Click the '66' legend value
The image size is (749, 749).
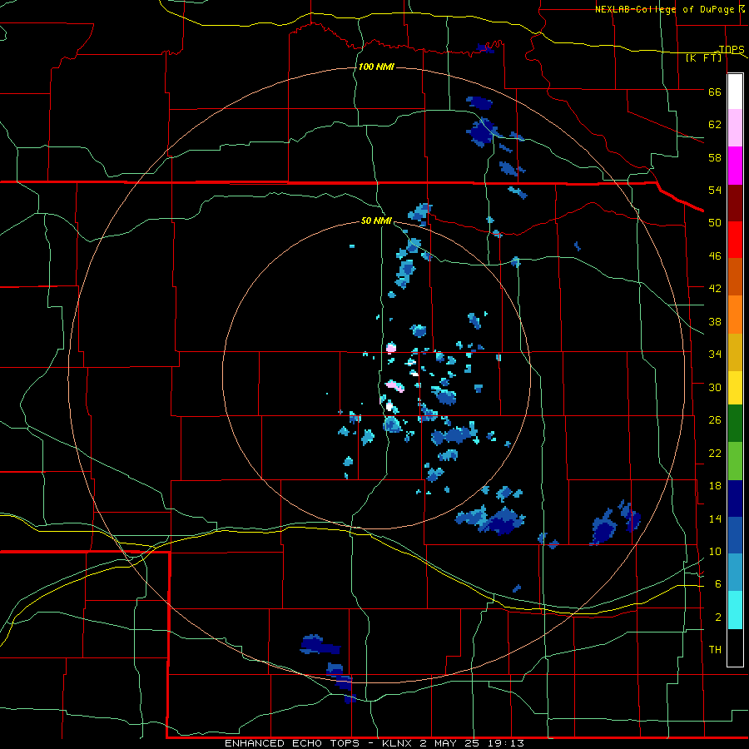(715, 92)
